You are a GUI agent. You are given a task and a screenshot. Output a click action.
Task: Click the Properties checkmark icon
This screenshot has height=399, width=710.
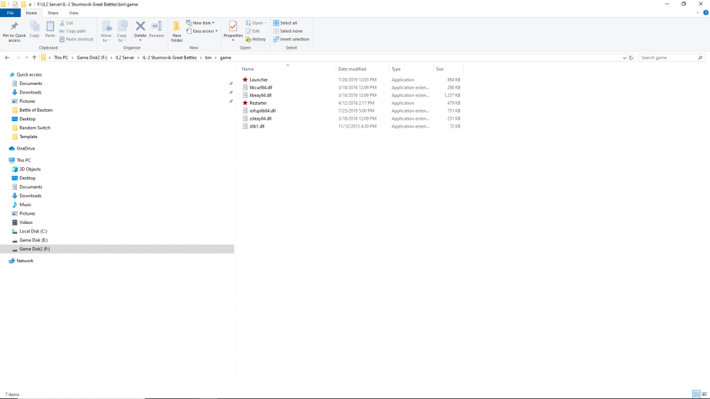coord(233,26)
